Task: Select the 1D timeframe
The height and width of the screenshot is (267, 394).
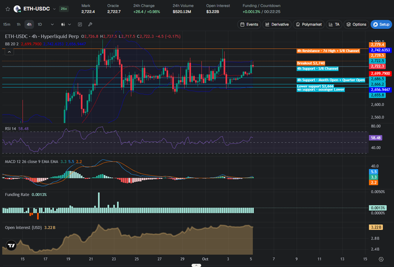Action: 40,24
